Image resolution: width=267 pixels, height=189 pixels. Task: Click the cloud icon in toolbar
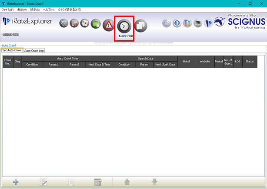click(x=167, y=23)
